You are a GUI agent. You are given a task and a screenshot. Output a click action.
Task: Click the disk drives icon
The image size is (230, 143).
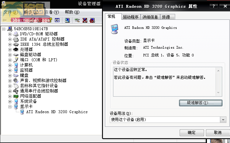click(x=16, y=55)
